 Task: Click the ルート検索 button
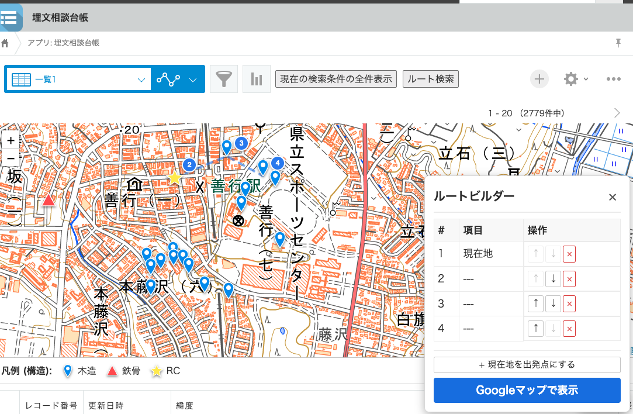tap(430, 79)
